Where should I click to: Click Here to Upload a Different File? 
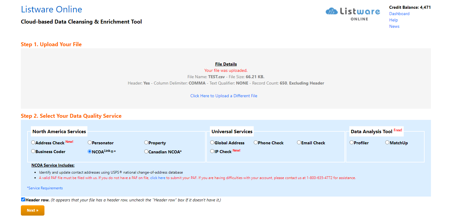224,96
